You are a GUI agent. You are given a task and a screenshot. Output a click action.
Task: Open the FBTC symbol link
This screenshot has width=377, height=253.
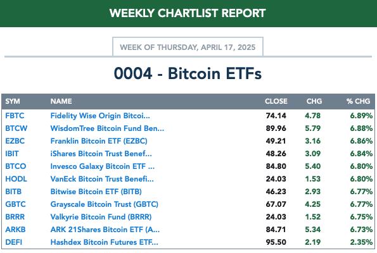15,116
